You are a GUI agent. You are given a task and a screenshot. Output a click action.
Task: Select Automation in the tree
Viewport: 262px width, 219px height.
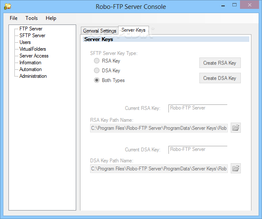(x=30, y=69)
